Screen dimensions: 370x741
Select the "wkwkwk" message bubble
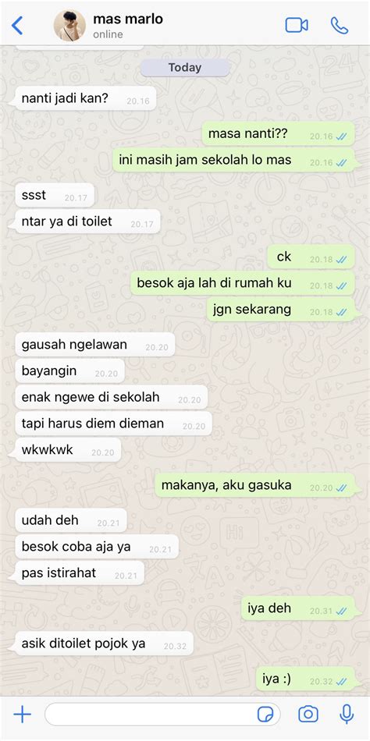[x=68, y=450]
